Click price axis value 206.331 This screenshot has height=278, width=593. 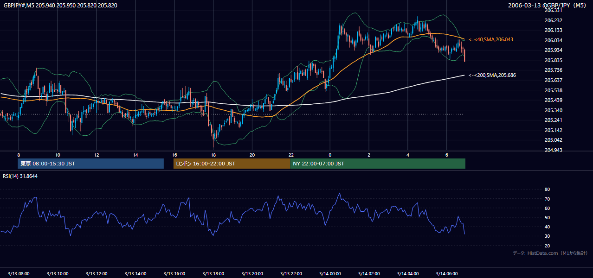554,10
